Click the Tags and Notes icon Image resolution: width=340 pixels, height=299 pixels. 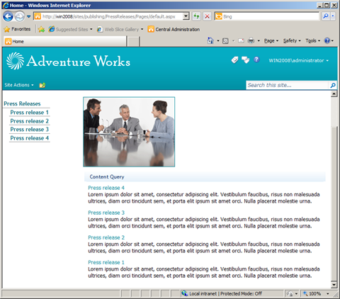245,60
